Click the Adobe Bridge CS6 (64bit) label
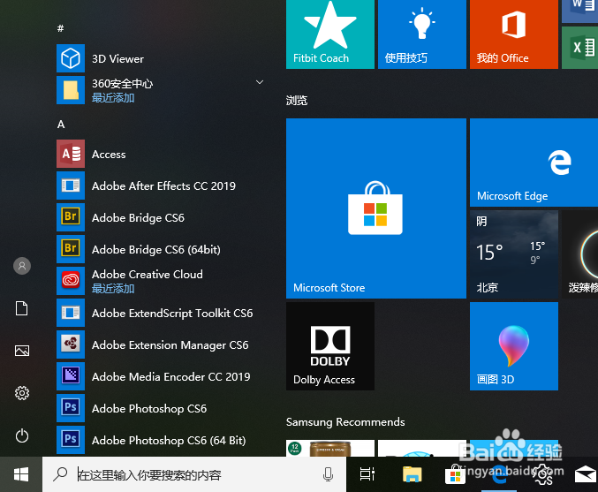The image size is (598, 492). tap(156, 249)
